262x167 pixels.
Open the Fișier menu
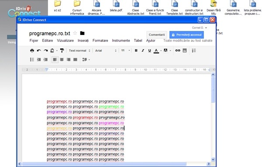[x=34, y=41]
